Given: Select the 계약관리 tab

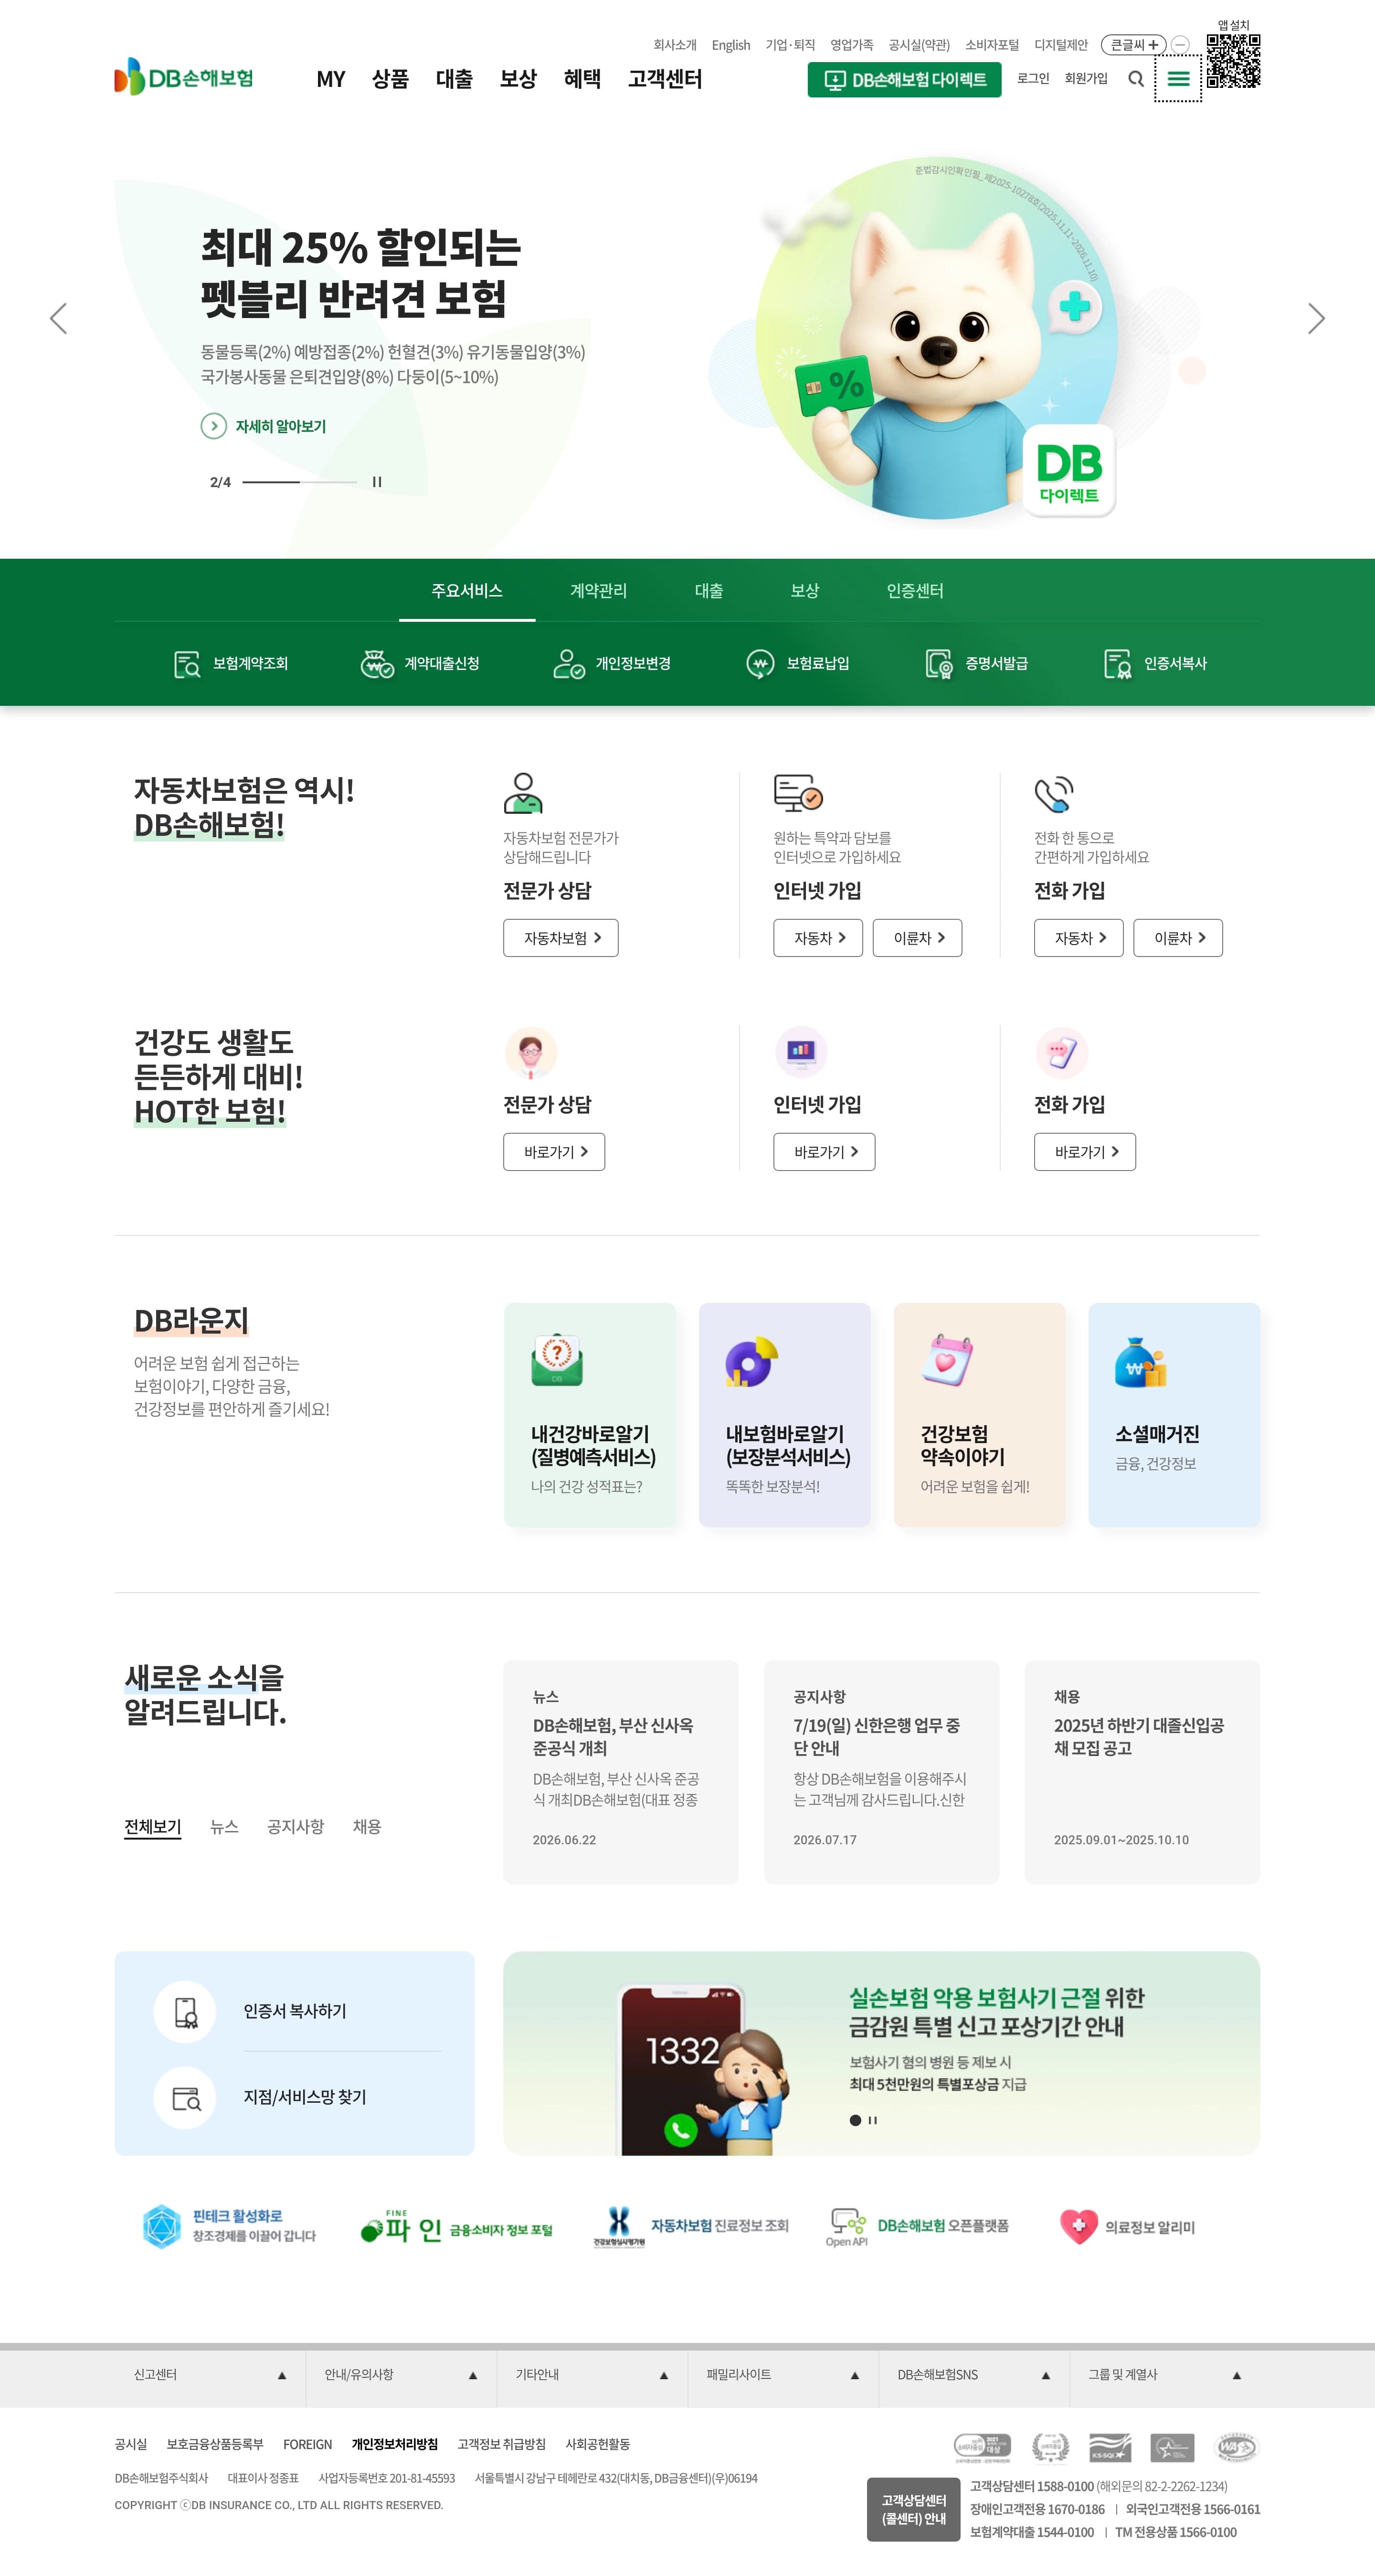Looking at the screenshot, I should (598, 591).
